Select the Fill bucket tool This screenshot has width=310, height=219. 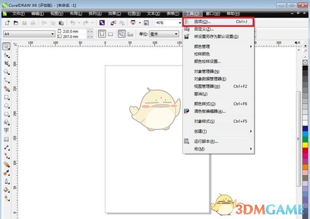click(7, 190)
